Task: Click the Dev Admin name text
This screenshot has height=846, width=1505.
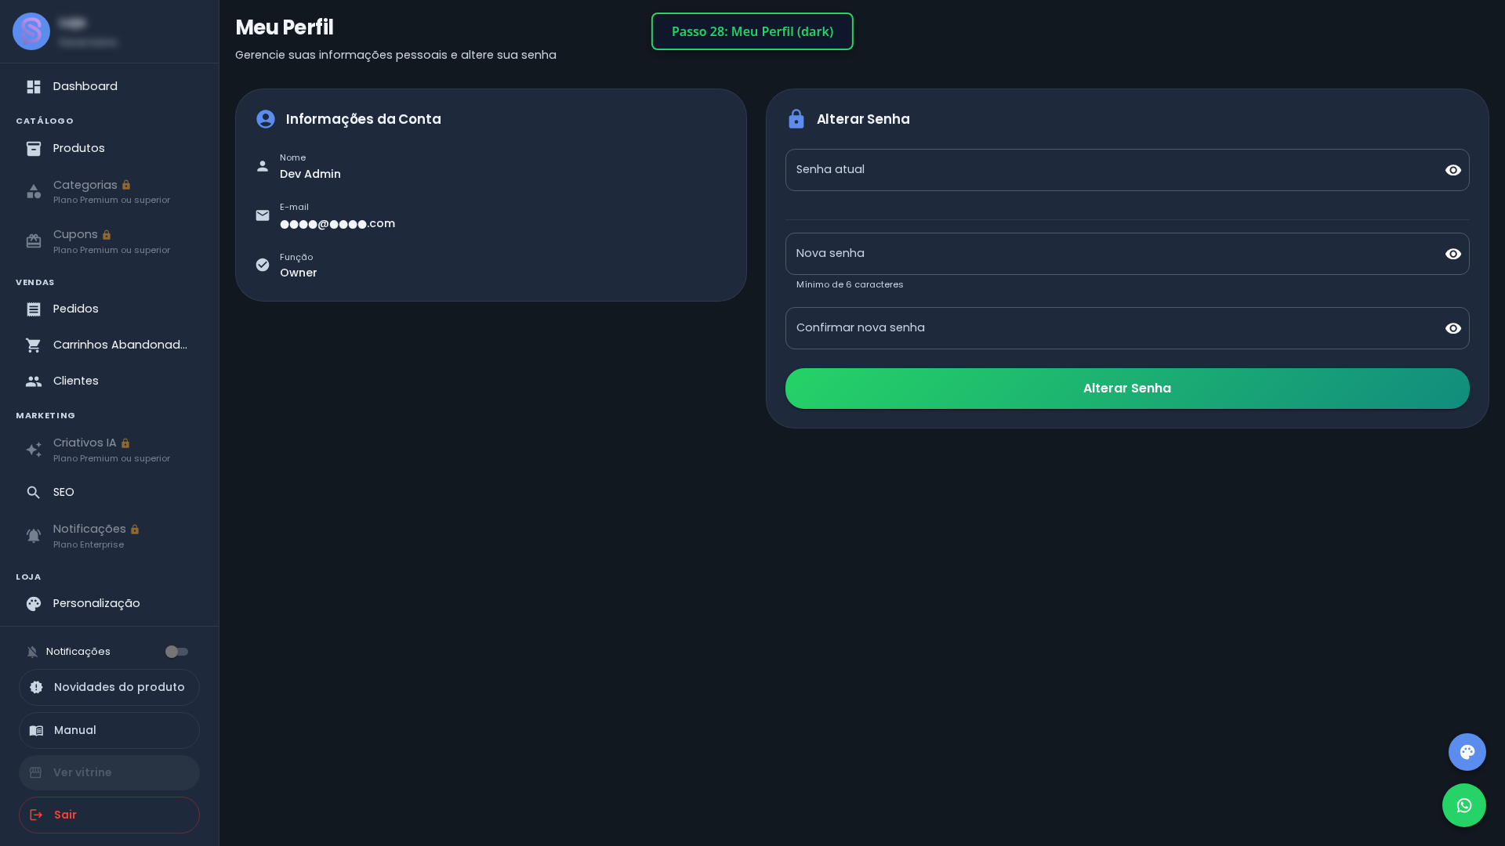Action: [x=310, y=174]
